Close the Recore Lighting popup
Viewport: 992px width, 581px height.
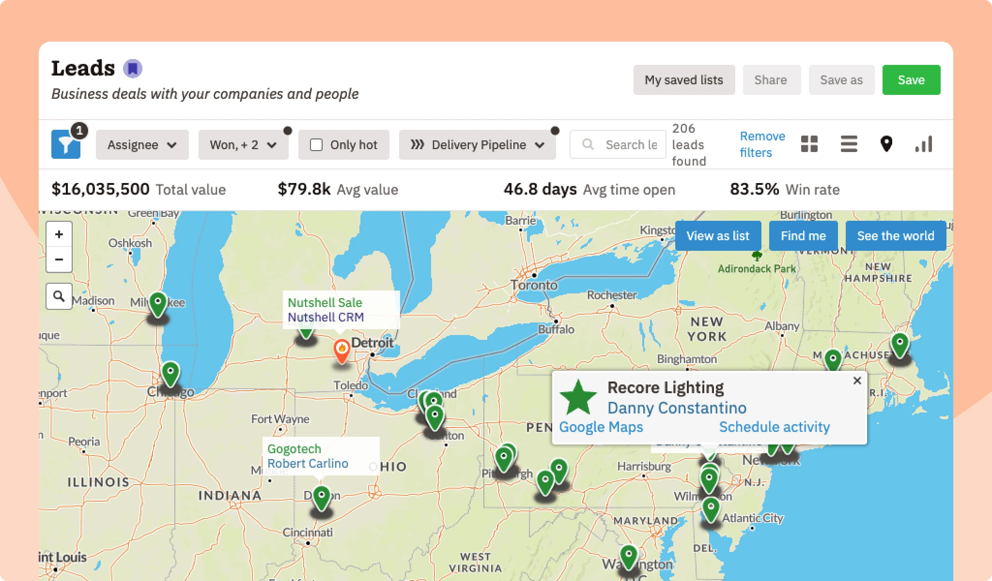(x=857, y=381)
